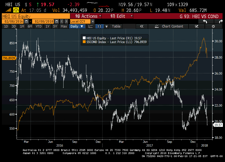Click the HBI US ticker text
Viewport: 225px width, 162px height.
[13, 5]
